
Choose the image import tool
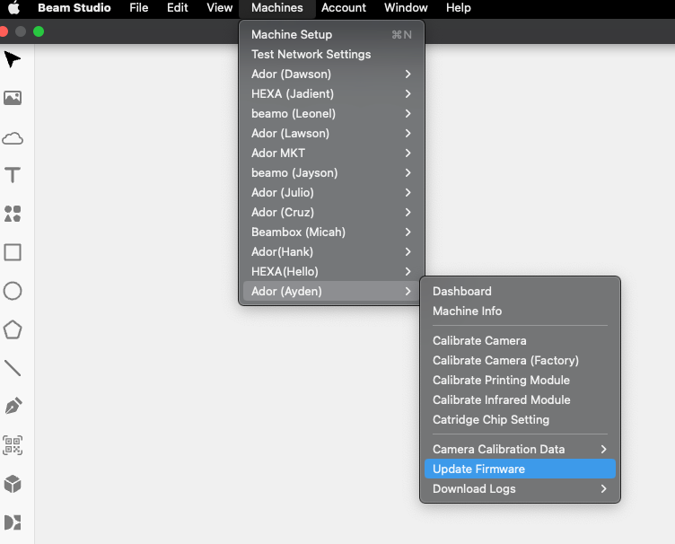point(13,98)
